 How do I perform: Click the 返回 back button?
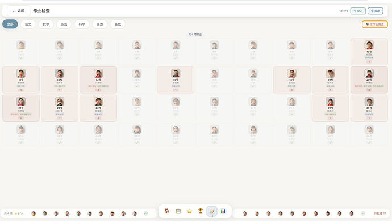pyautogui.click(x=19, y=11)
